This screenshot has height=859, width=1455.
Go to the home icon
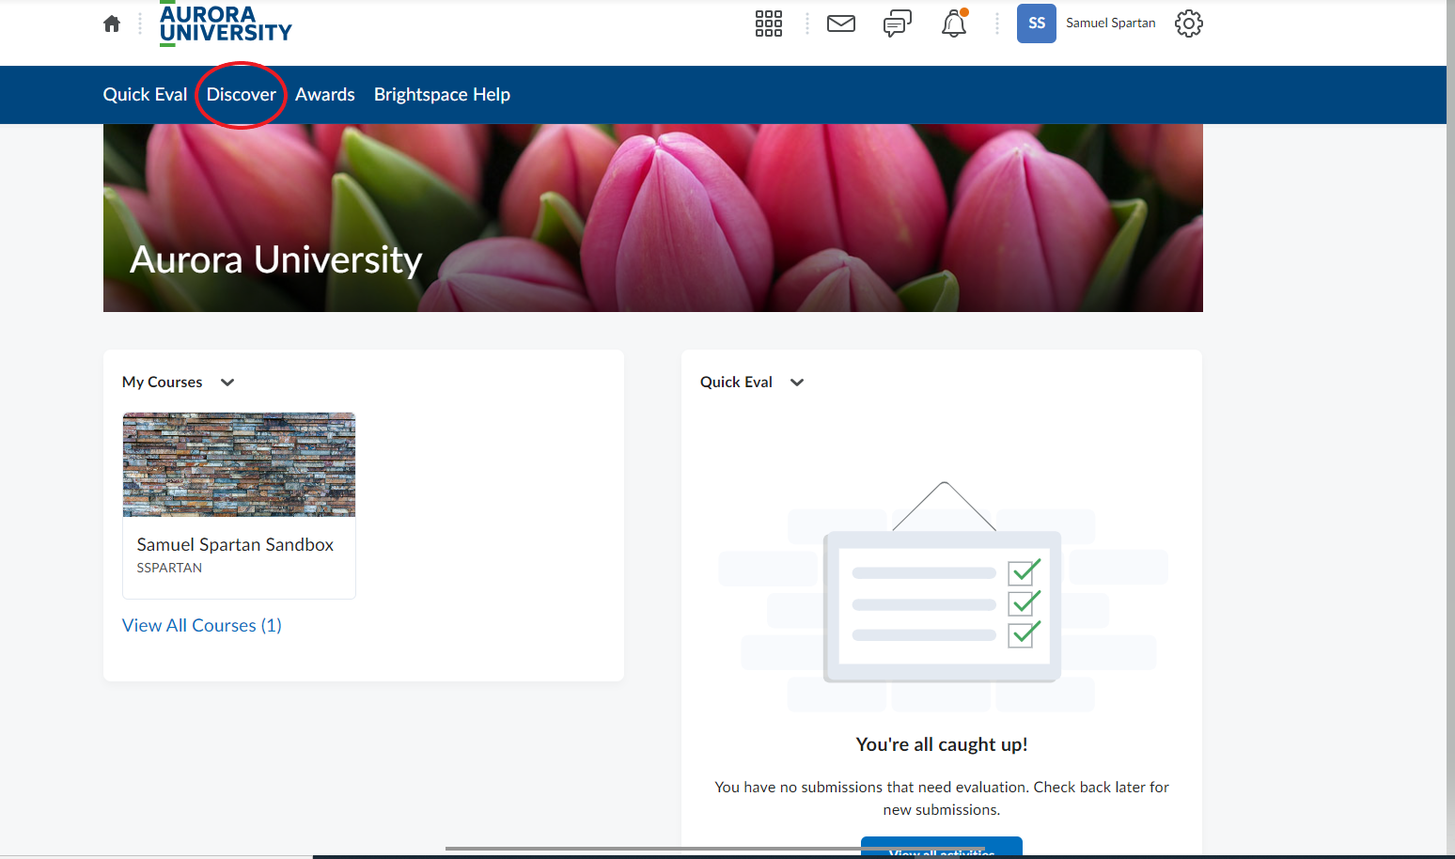pos(112,23)
